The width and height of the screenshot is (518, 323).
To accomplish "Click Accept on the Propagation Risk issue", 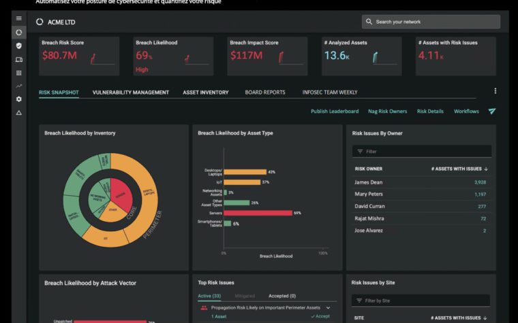I will click(x=320, y=316).
